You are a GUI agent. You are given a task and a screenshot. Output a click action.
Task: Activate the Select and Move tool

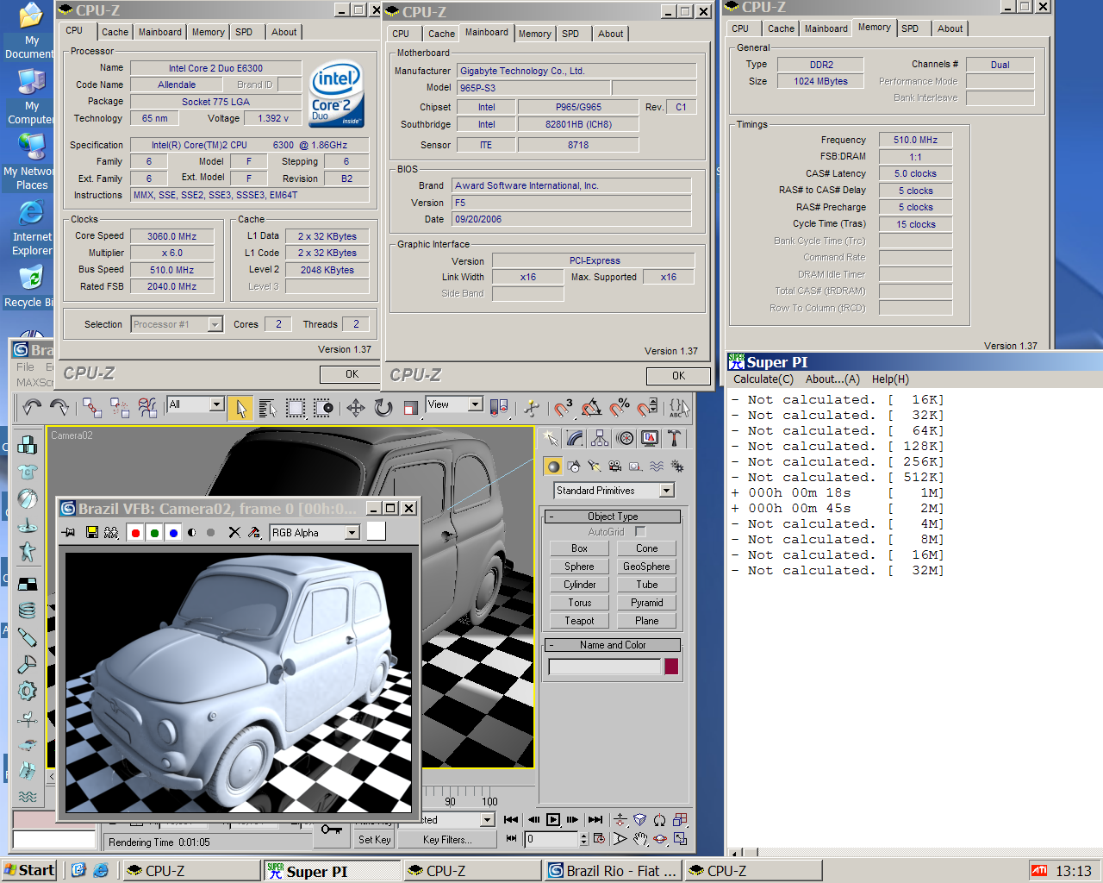[356, 407]
